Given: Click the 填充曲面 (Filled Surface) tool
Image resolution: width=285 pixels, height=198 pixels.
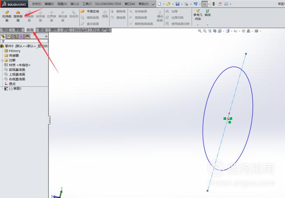Looking at the screenshot, I should click(63, 16).
